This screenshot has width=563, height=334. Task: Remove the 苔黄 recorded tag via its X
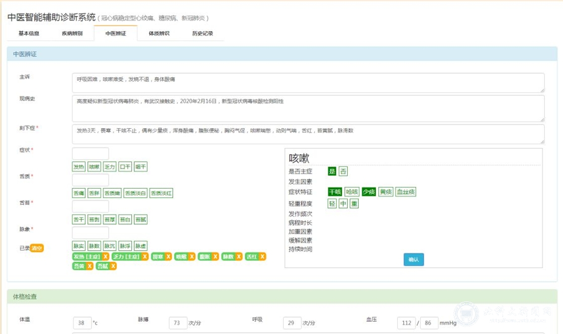tap(89, 266)
